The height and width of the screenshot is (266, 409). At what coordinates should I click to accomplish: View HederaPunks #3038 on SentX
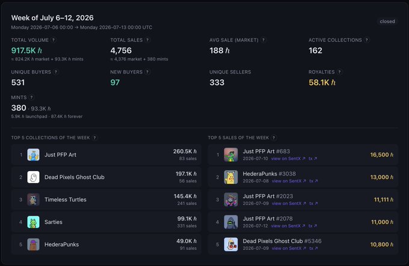pos(289,181)
